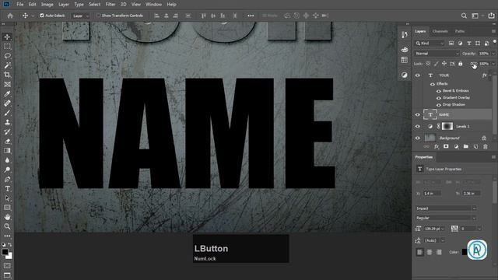Viewport: 498px width, 280px height.
Task: Select the Magic Wand tool
Action: point(7,65)
